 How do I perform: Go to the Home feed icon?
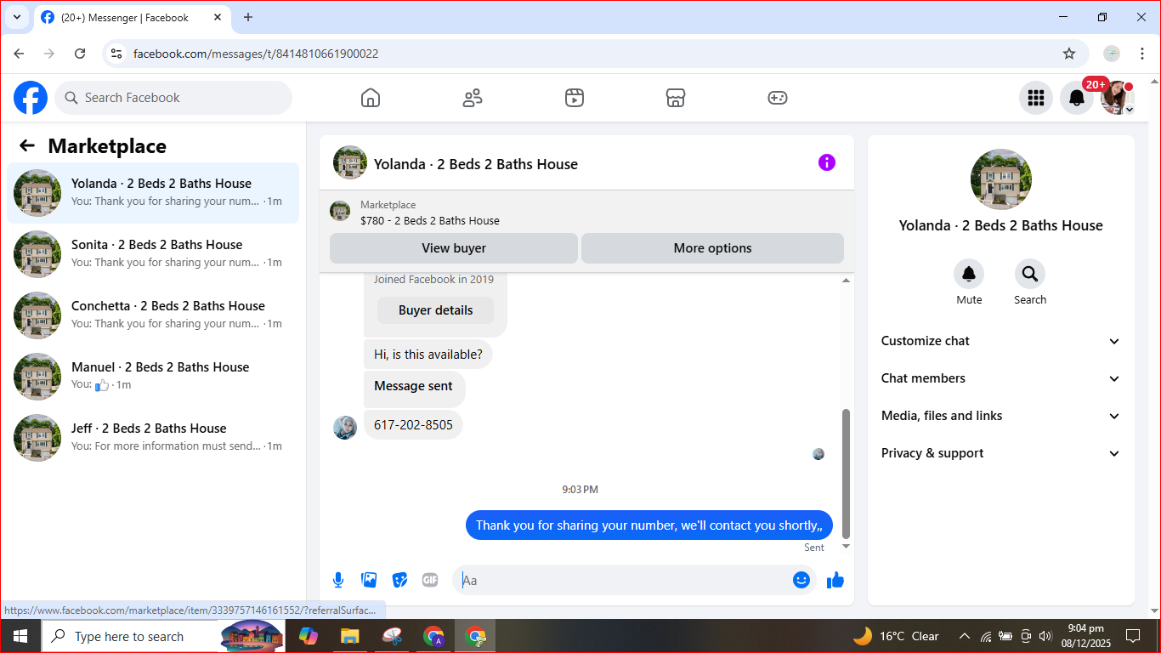[371, 98]
